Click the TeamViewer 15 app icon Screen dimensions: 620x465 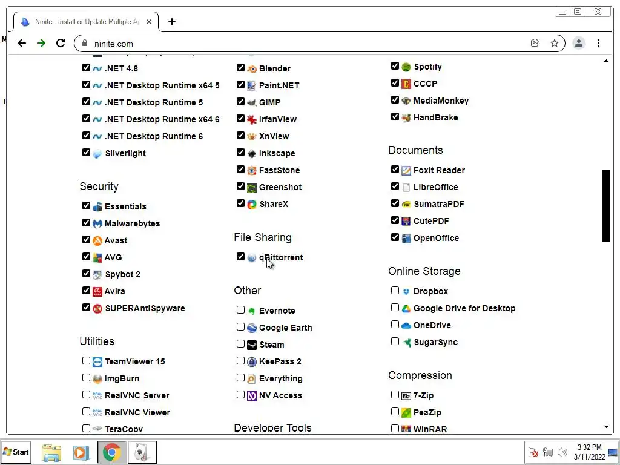97,362
